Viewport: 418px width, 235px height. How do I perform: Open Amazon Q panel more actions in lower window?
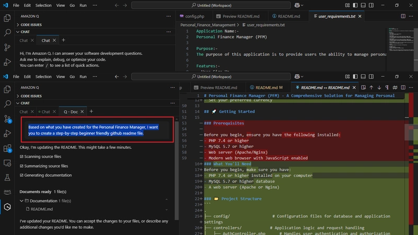tap(172, 87)
